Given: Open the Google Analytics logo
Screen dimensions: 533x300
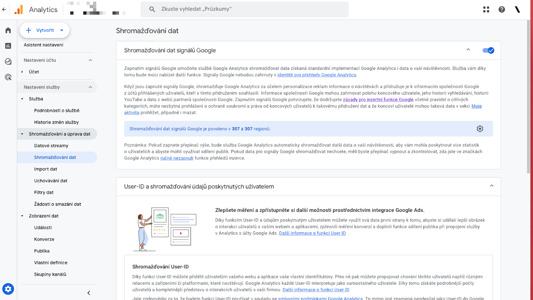Looking at the screenshot, I should pyautogui.click(x=19, y=10).
